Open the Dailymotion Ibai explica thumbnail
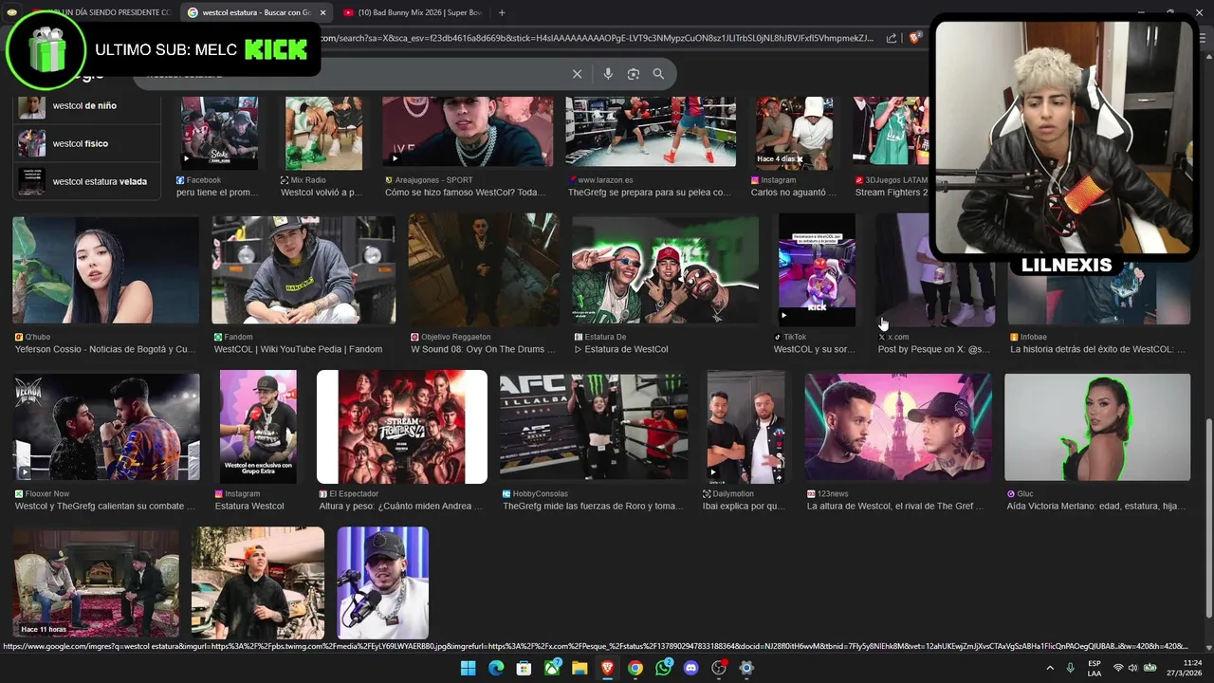The image size is (1214, 683). tap(746, 427)
